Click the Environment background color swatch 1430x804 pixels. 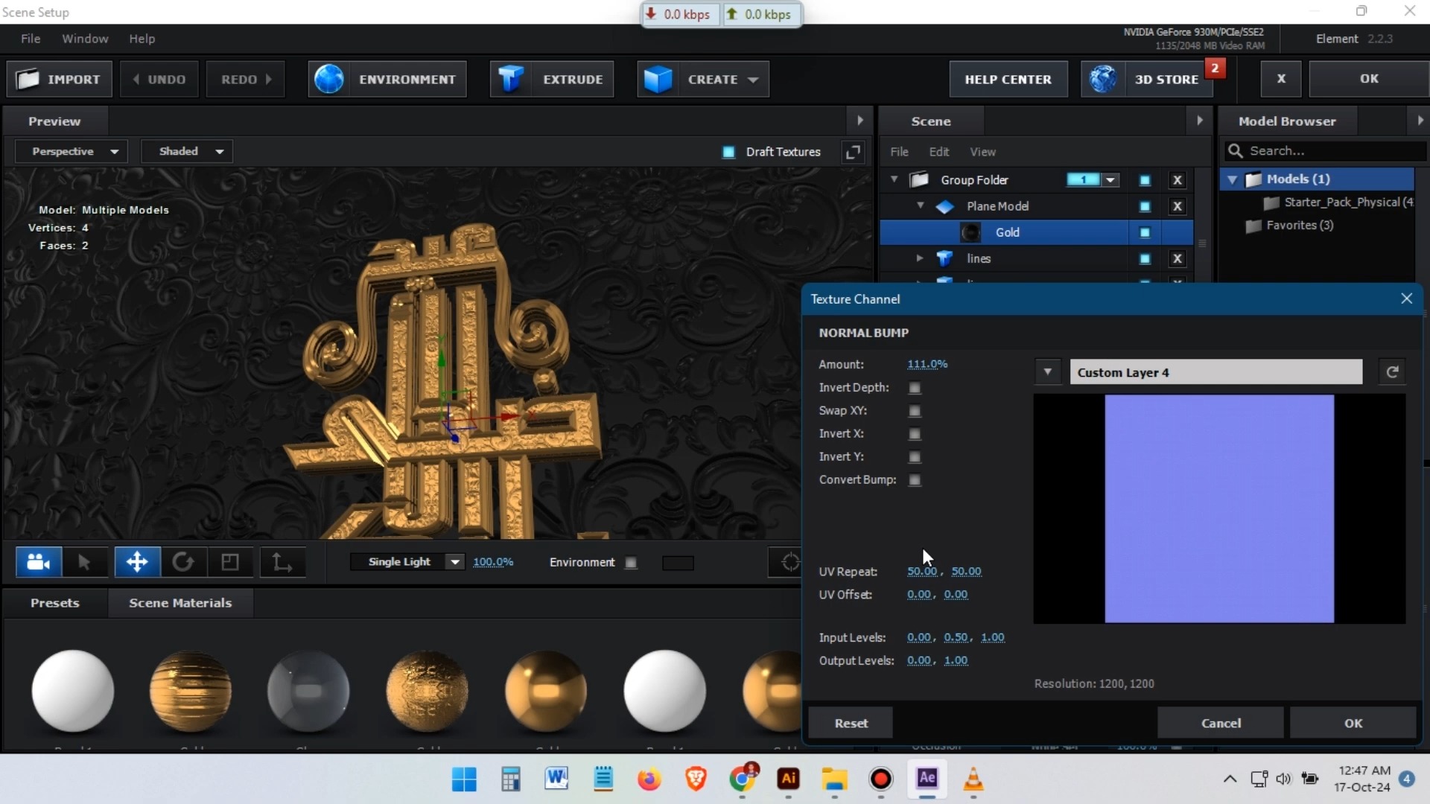(x=677, y=562)
